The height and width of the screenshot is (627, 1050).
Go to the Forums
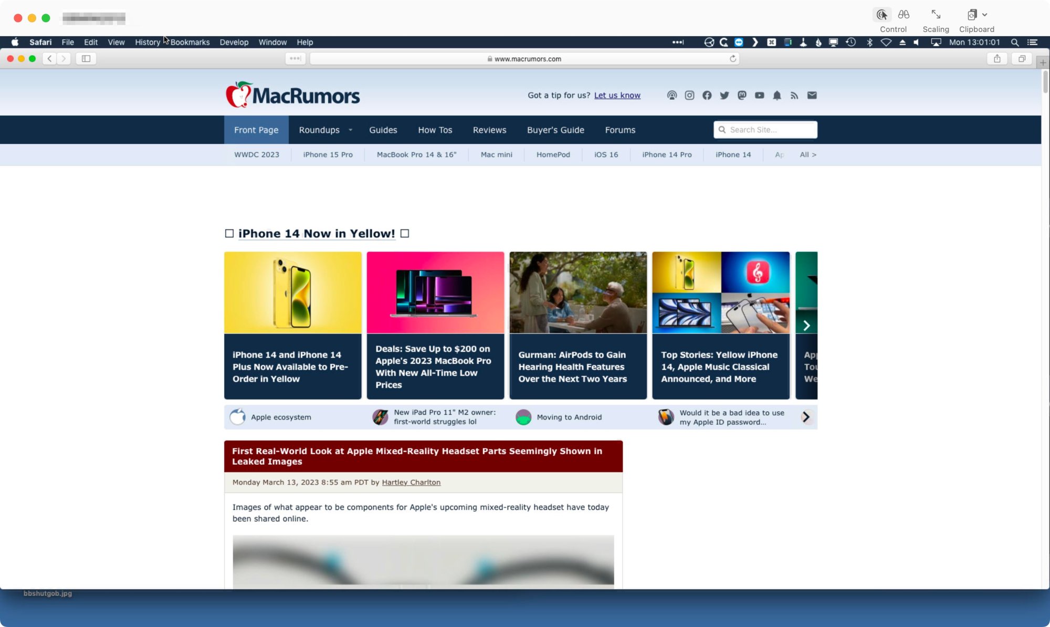point(620,130)
